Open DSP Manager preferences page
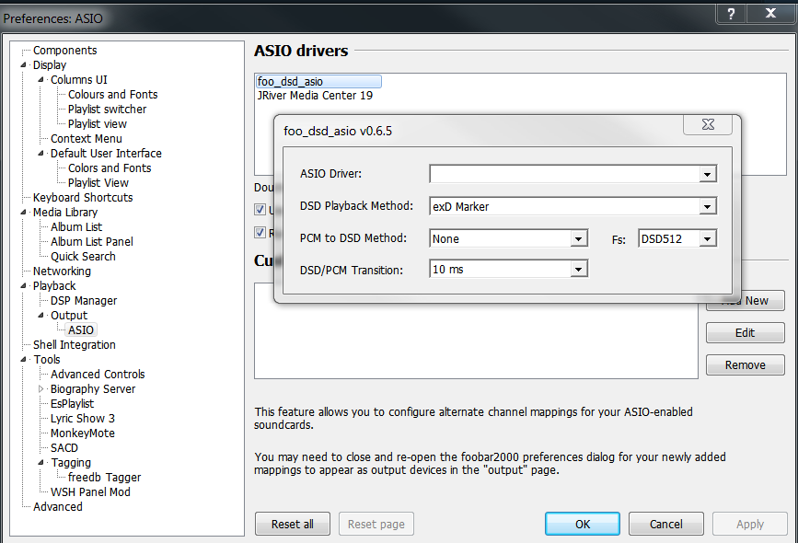This screenshot has height=543, width=798. (84, 301)
